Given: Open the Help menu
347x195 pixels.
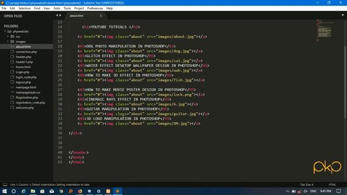Looking at the screenshot, I should click(x=110, y=8).
